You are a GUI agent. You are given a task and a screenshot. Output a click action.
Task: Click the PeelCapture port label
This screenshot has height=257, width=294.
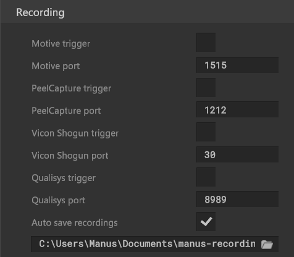tap(66, 111)
